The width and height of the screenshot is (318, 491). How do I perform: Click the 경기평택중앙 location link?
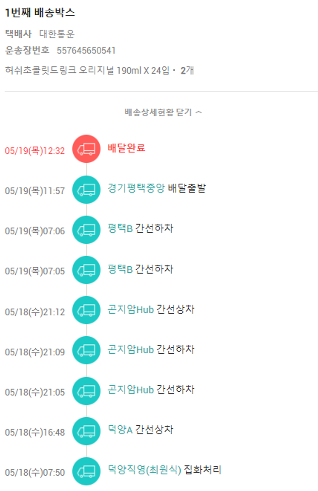click(136, 188)
